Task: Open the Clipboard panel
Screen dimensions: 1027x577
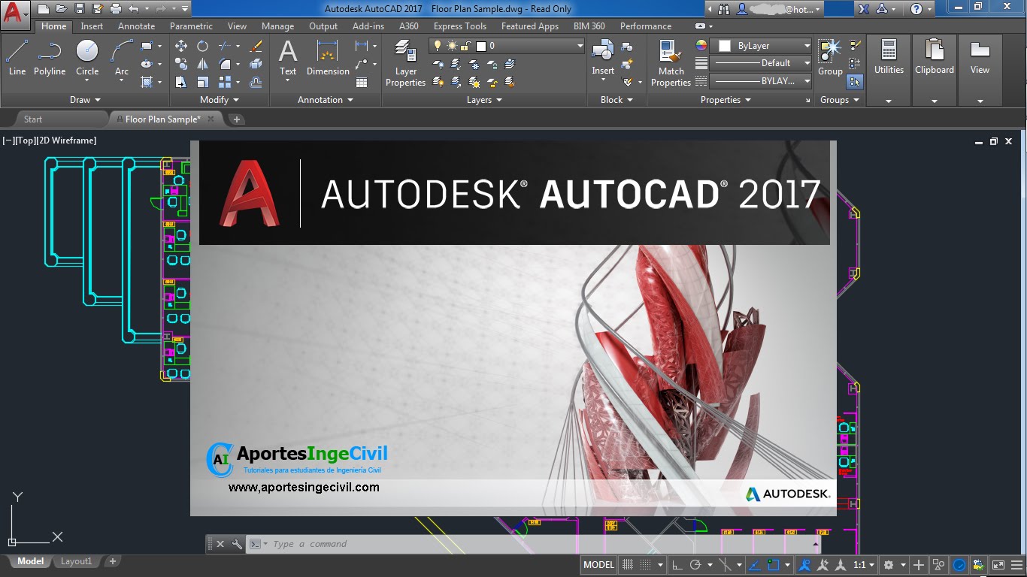Action: pyautogui.click(x=935, y=71)
